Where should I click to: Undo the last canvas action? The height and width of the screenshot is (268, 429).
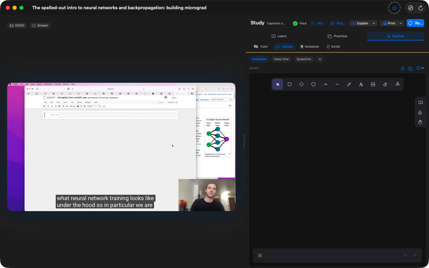point(405,255)
